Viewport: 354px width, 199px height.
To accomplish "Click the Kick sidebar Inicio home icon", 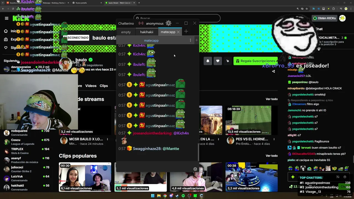I will (6, 31).
